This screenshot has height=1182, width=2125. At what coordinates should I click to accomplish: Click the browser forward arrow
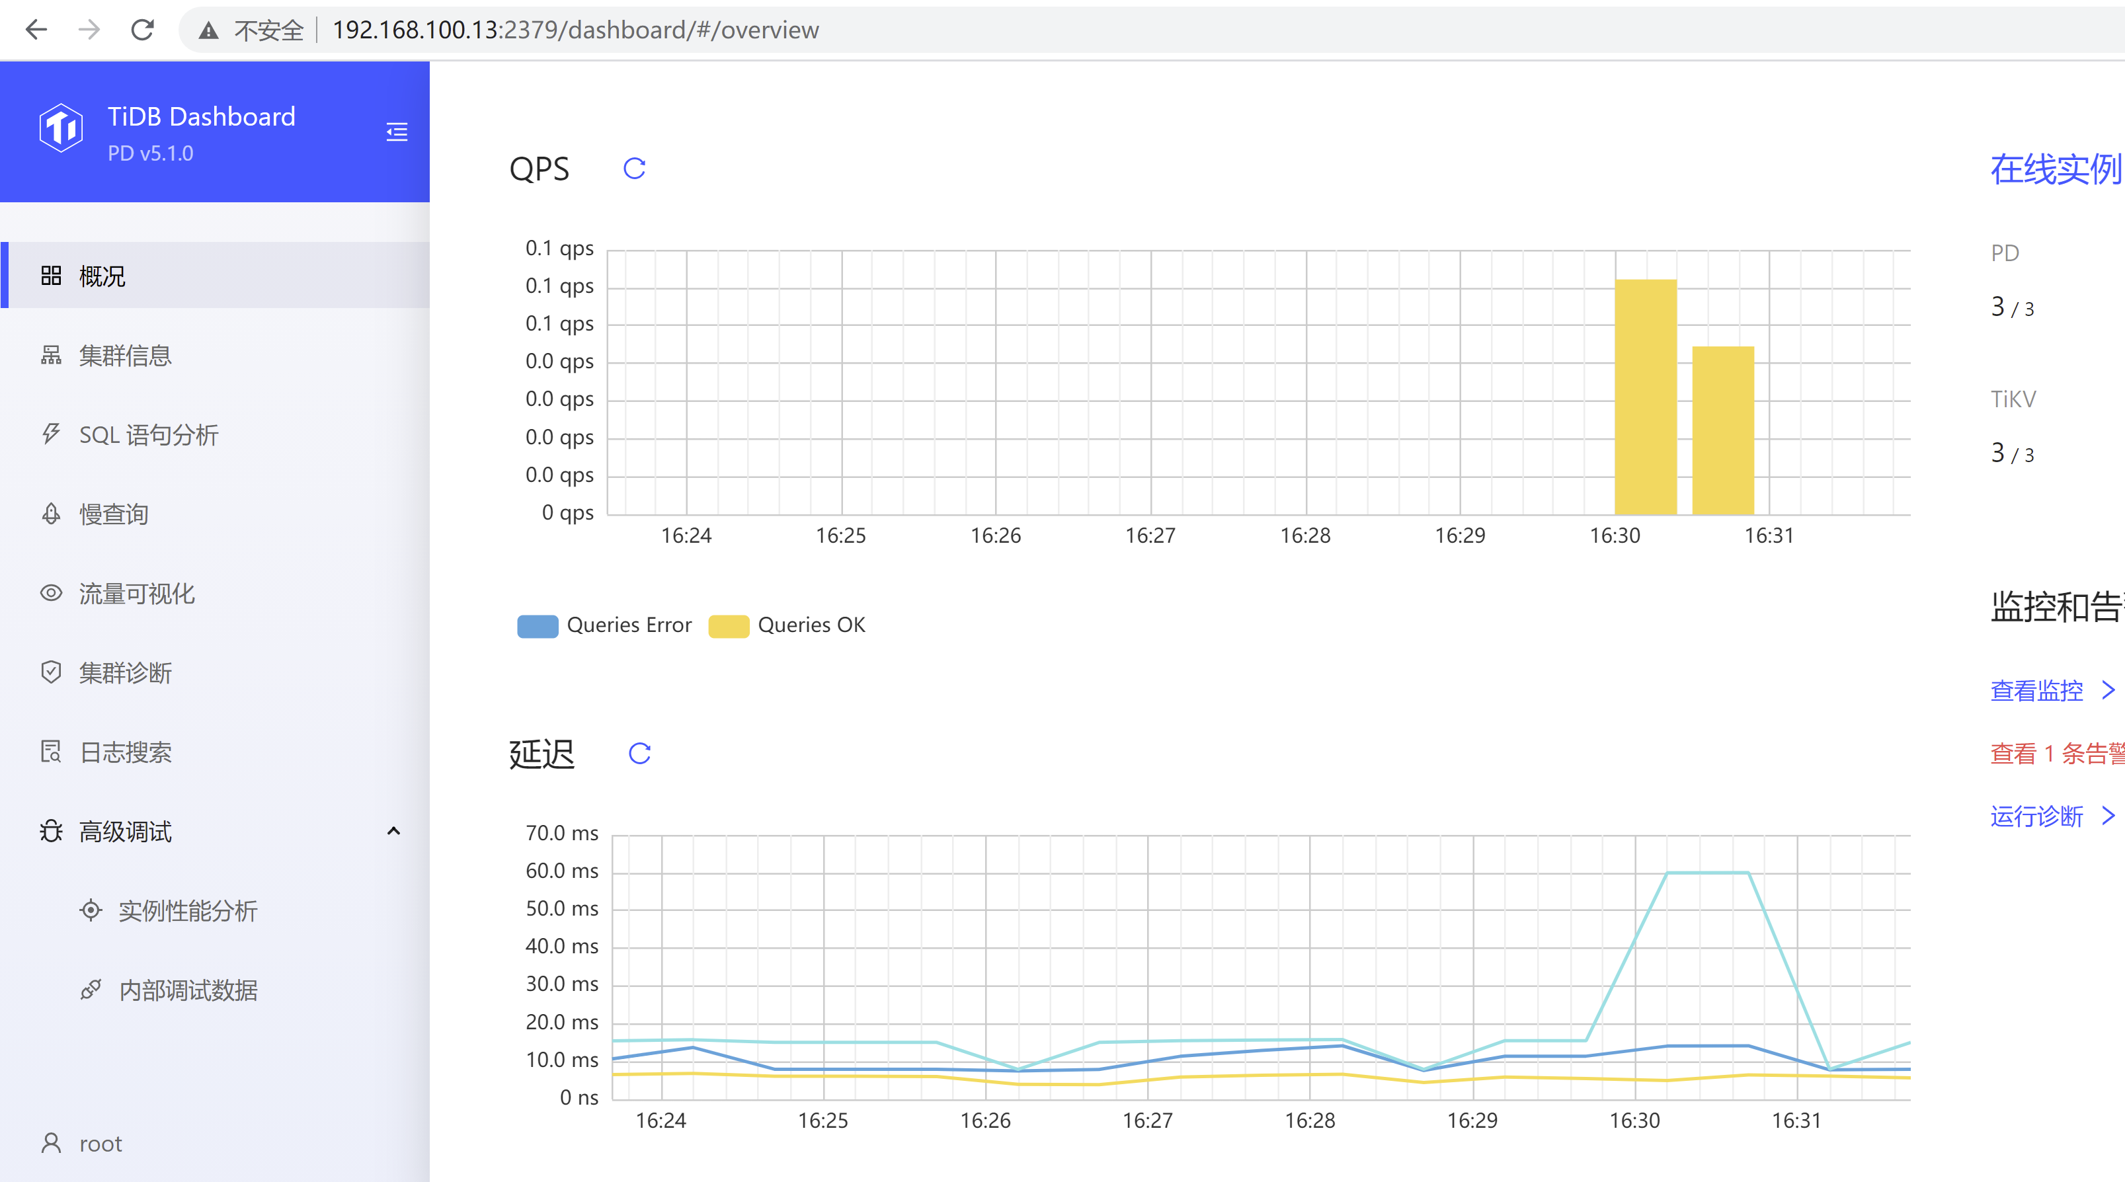[89, 30]
